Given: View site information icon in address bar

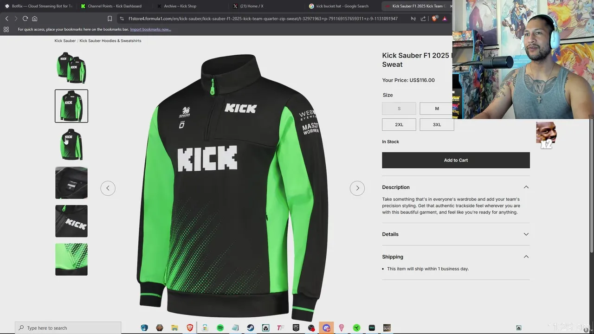Looking at the screenshot, I should 122,19.
